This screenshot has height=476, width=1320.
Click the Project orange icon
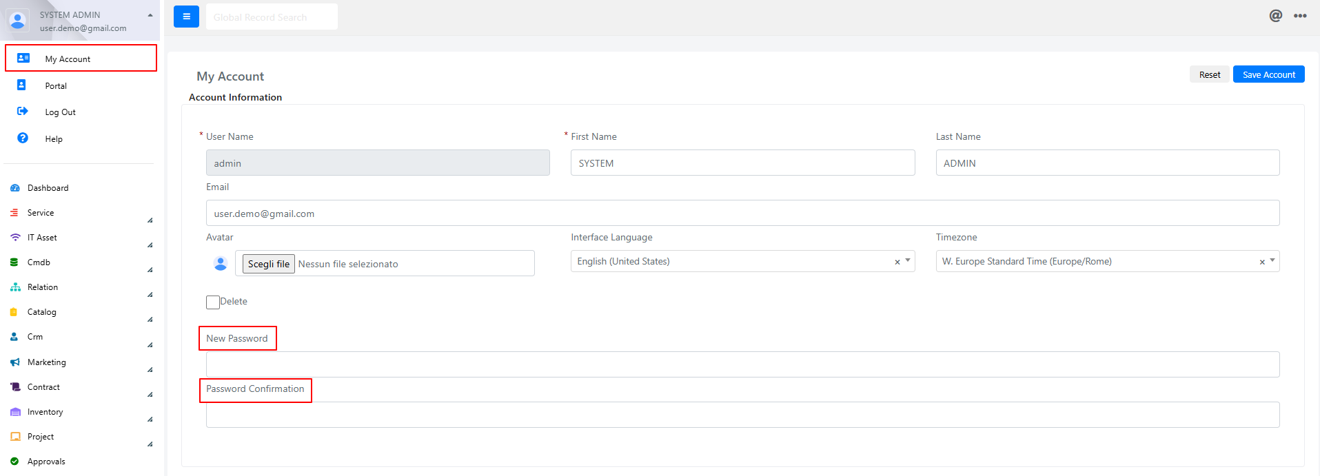[x=15, y=436]
